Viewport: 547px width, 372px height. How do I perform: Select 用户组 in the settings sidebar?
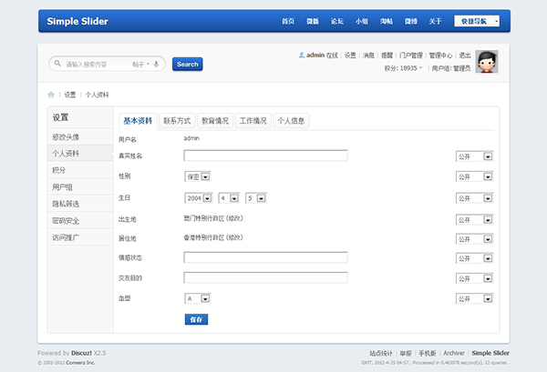pos(80,186)
